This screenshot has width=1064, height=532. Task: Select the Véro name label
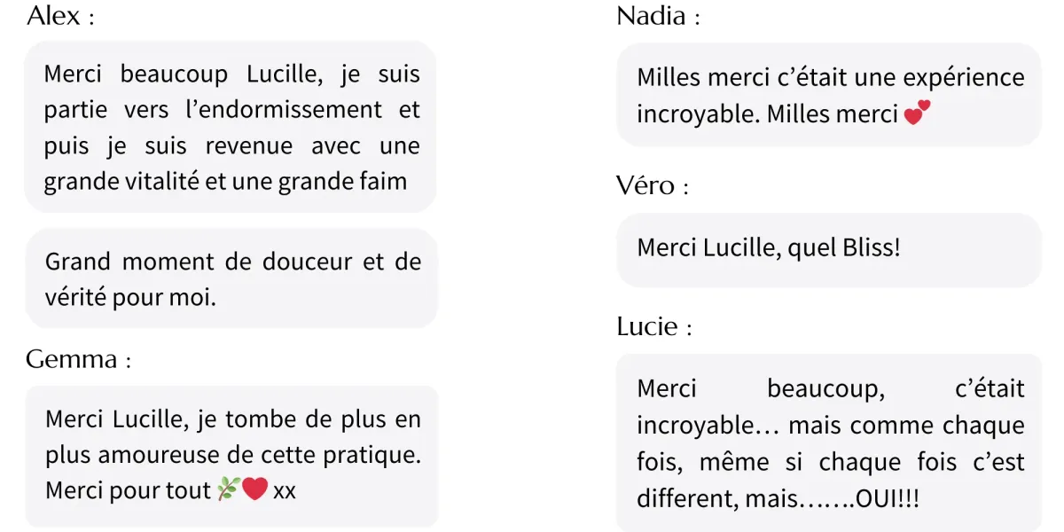click(x=653, y=186)
